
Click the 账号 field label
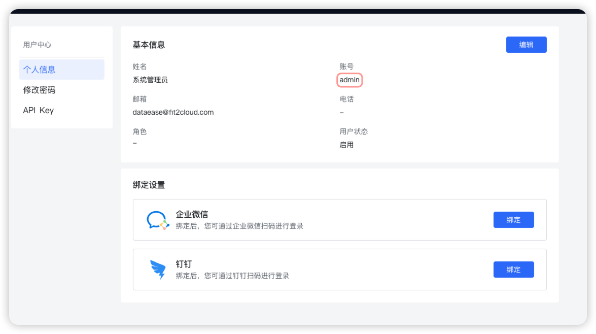346,66
